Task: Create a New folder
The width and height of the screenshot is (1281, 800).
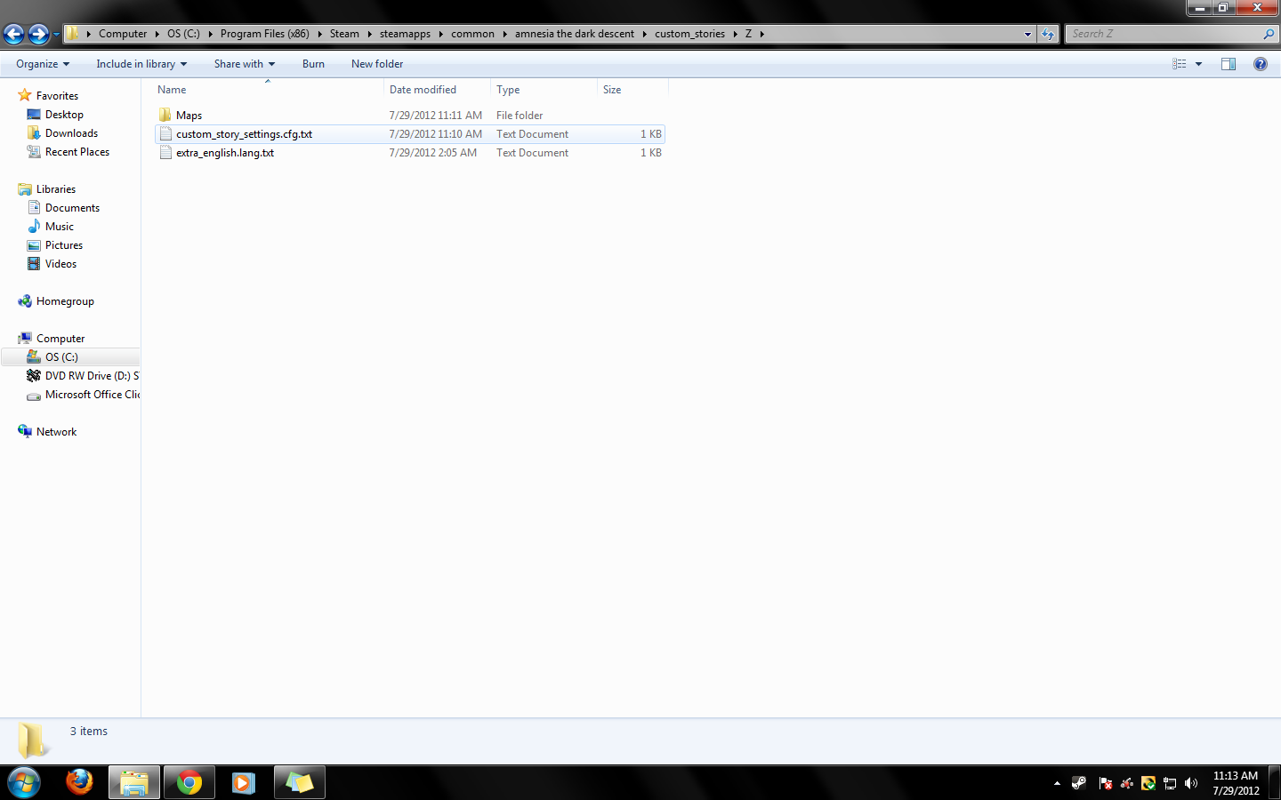Action: coord(377,64)
